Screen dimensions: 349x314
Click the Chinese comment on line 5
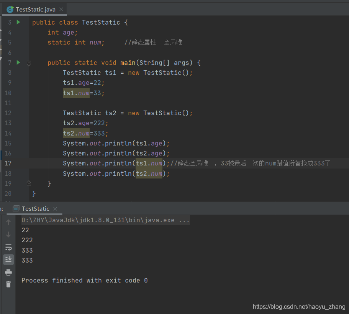pyautogui.click(x=156, y=42)
